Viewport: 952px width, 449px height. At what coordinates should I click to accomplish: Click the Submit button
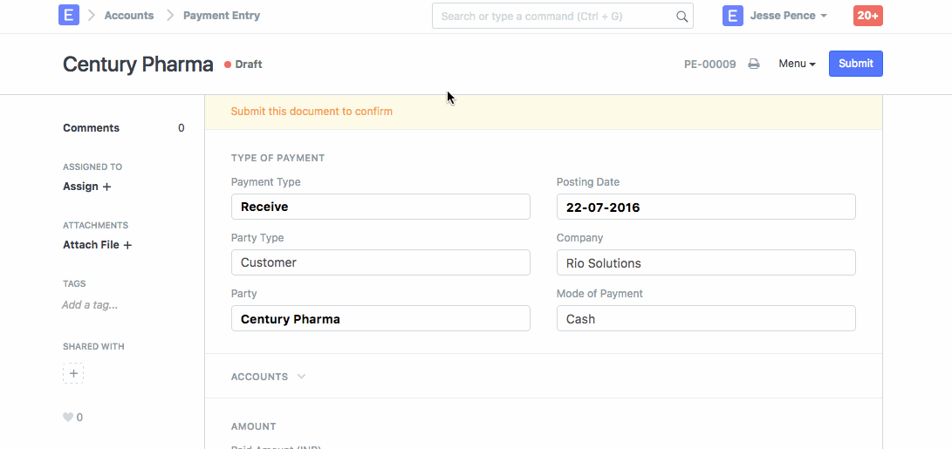tap(855, 64)
